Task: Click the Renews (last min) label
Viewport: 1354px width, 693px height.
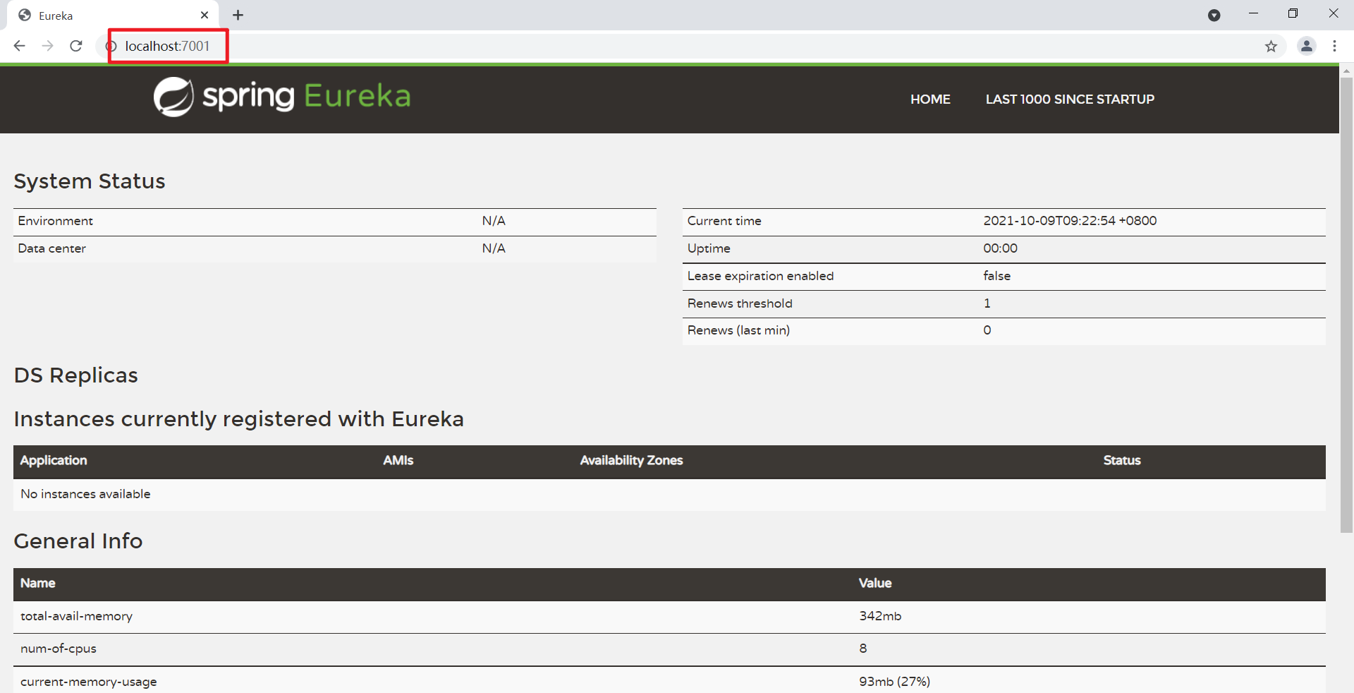Action: (738, 330)
